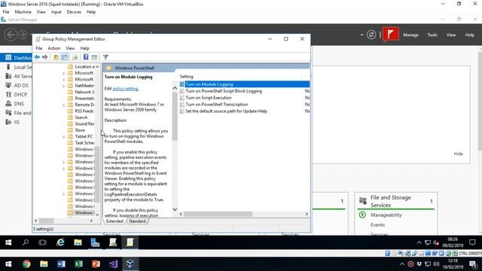Click Server Manager's refresh icon
The width and height of the screenshot is (482, 271).
[x=371, y=35]
